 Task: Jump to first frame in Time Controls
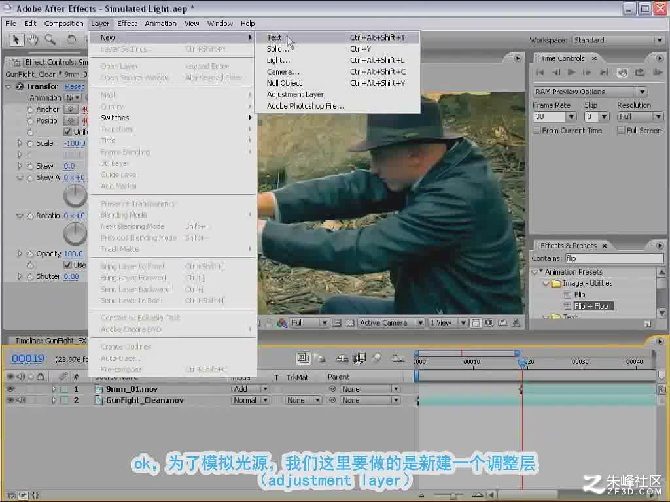coord(540,73)
